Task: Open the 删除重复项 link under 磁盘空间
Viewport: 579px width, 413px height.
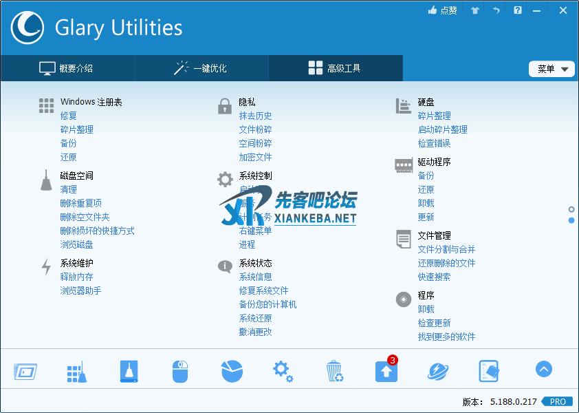Action: click(80, 203)
